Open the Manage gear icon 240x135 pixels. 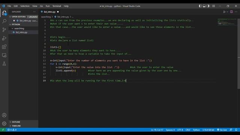pos(4,123)
